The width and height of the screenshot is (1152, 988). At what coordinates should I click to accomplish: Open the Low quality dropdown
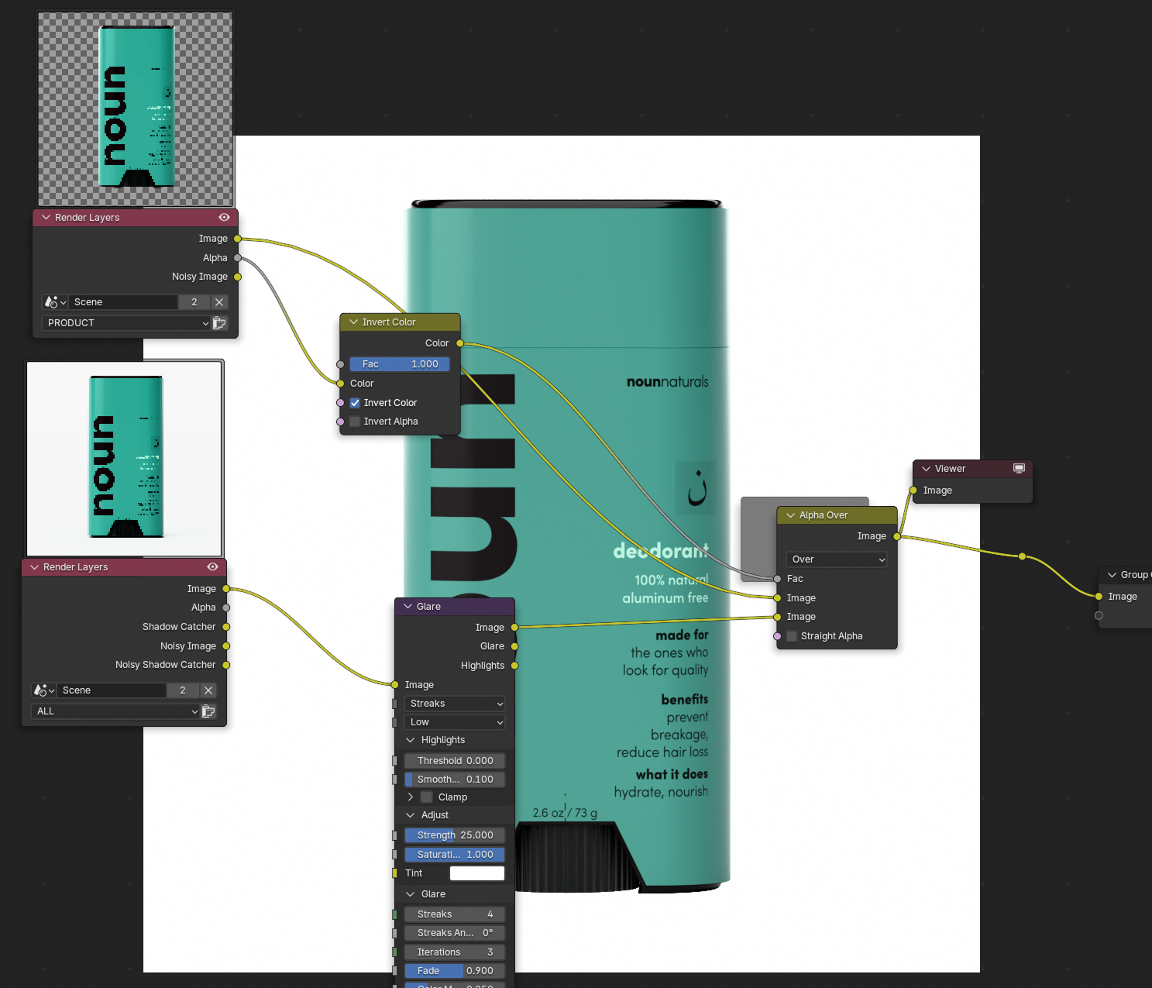455,722
